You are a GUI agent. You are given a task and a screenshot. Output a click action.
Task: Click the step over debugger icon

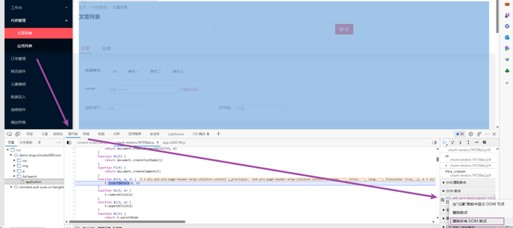coord(453,142)
